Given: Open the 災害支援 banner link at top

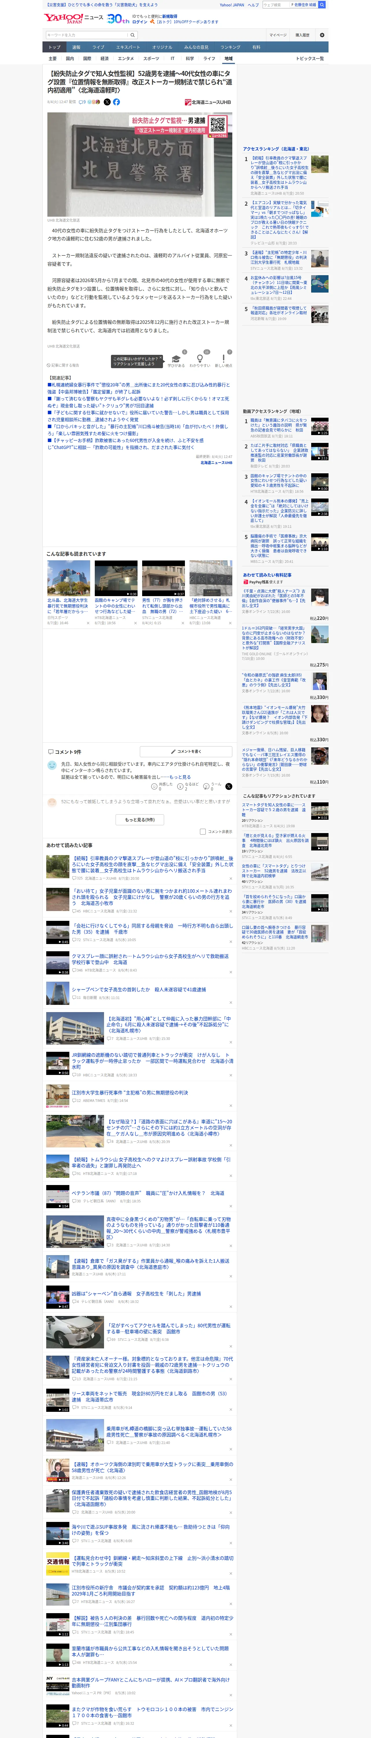Looking at the screenshot, I should 101,5.
